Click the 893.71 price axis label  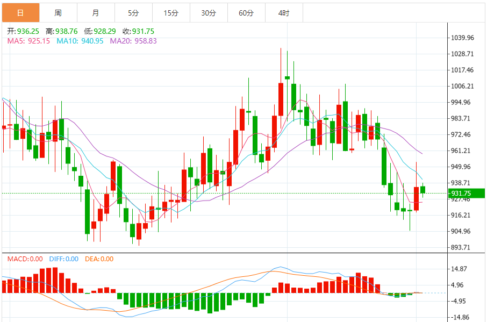coord(461,247)
